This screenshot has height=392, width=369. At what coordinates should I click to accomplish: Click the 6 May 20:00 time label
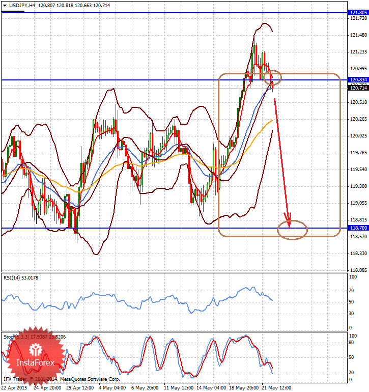145,388
